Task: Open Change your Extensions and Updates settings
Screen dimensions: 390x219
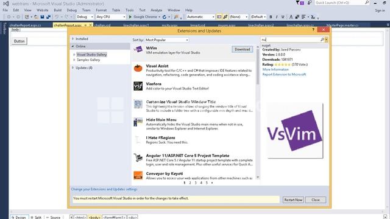Action: [x=104, y=189]
